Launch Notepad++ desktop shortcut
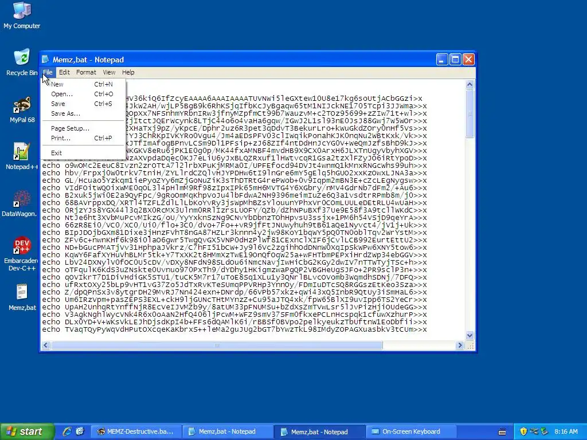The height and width of the screenshot is (440, 587). click(x=22, y=156)
